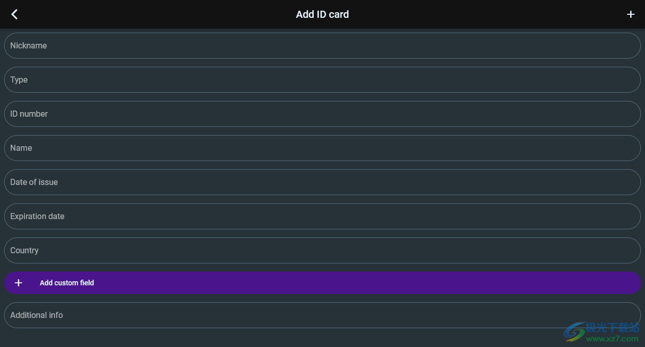Click the plus icon in the top-right corner
This screenshot has height=347, width=645.
[x=631, y=14]
